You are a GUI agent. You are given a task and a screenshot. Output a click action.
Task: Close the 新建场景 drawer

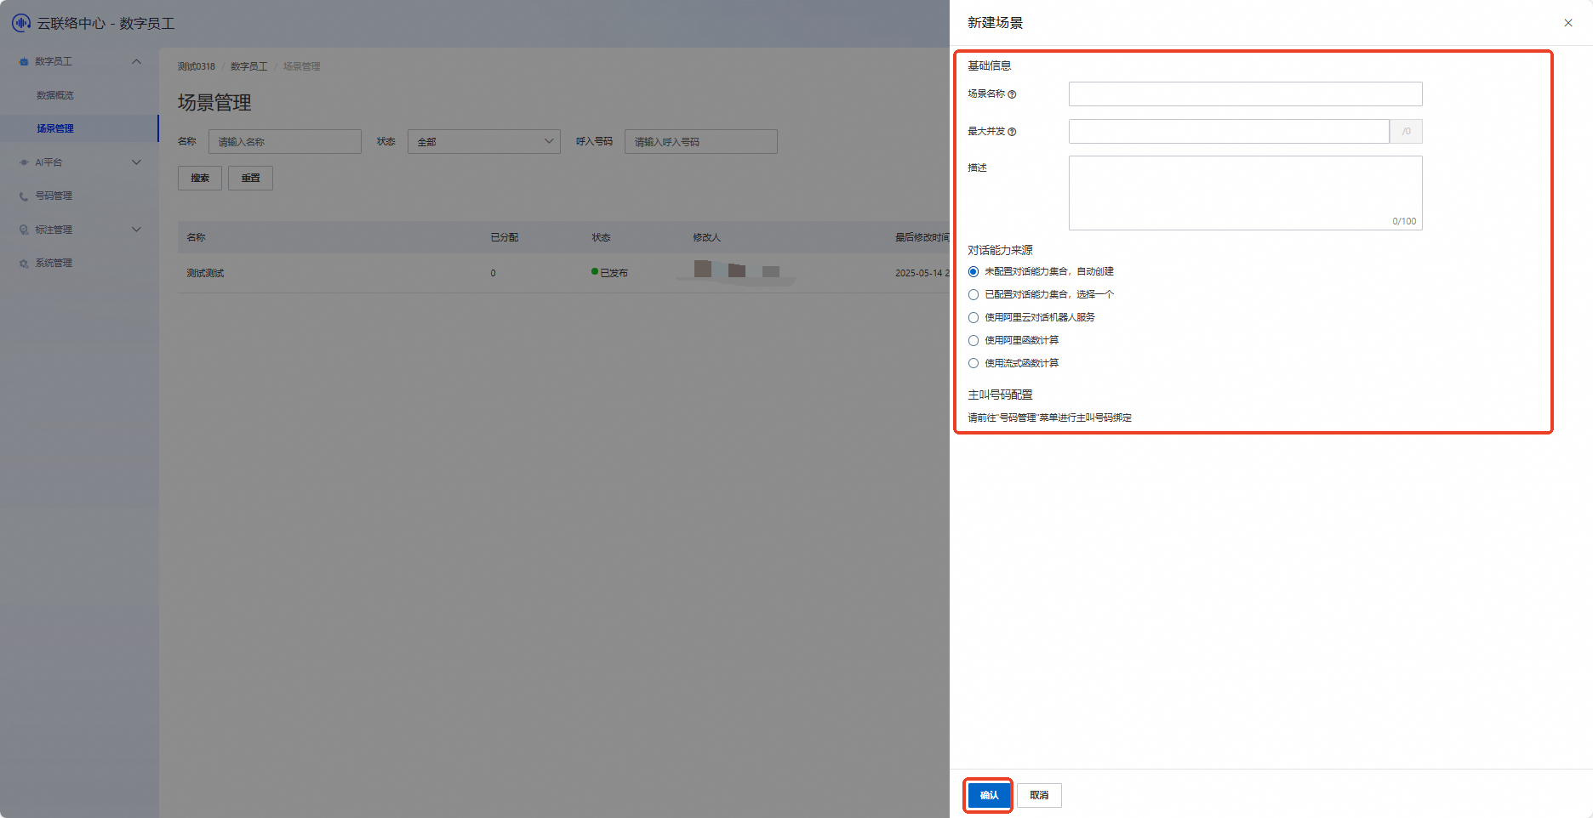1568,23
